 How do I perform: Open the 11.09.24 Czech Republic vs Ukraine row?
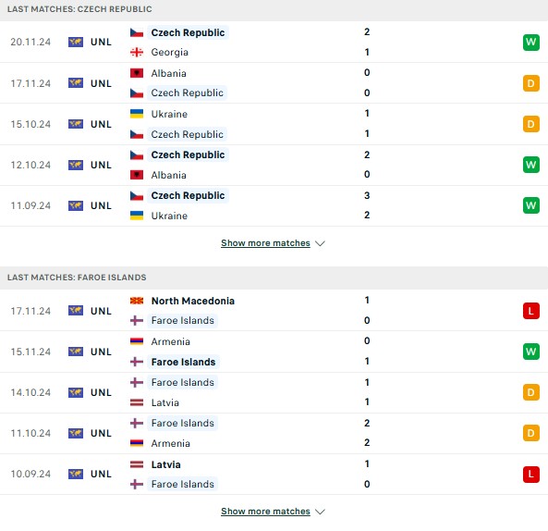tap(274, 205)
